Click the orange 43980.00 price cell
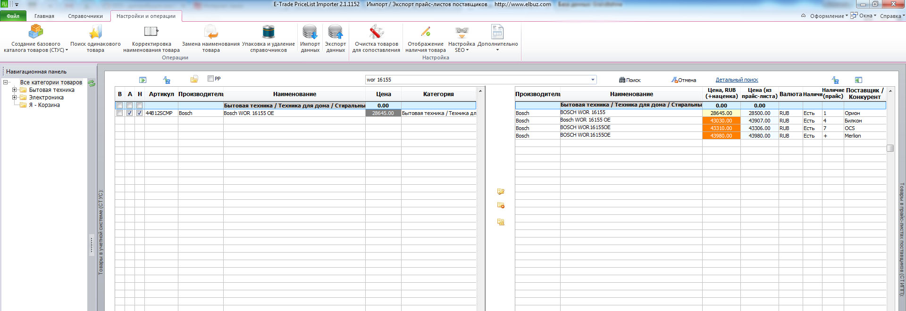The width and height of the screenshot is (906, 311). 721,136
